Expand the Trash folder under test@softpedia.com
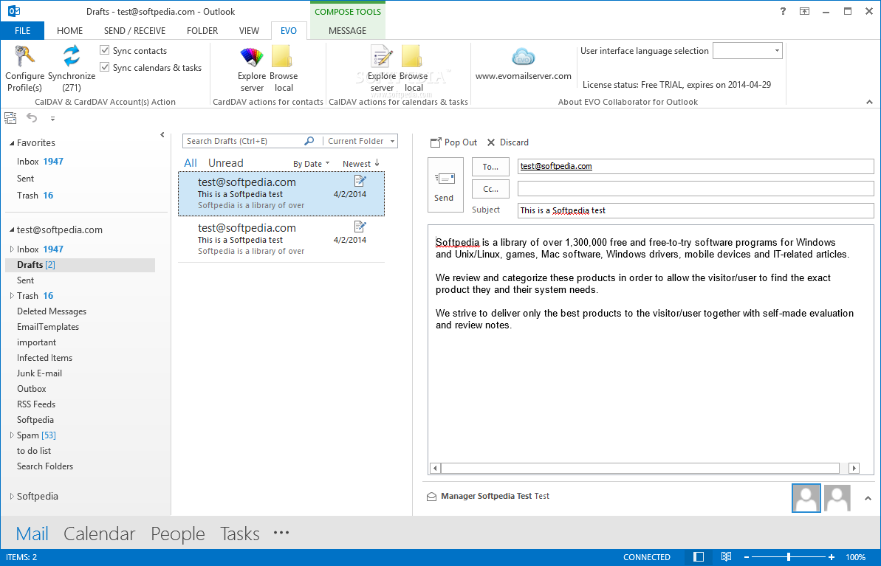881x566 pixels. [11, 296]
